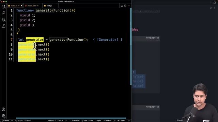
Task: Click the split editor icon
Action: tap(125, 6)
